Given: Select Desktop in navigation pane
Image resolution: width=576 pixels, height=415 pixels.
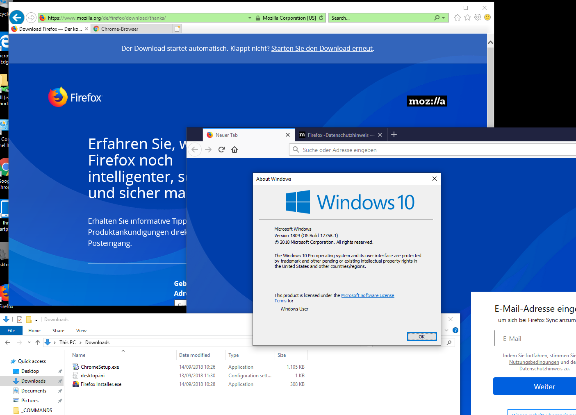Looking at the screenshot, I should point(30,371).
